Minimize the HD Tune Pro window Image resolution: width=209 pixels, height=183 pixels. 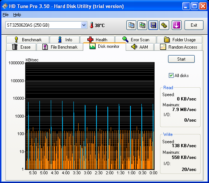186,6
